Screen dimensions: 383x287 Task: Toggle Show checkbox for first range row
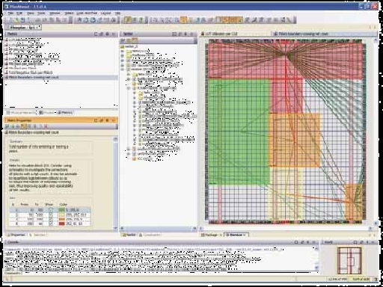tap(51, 210)
